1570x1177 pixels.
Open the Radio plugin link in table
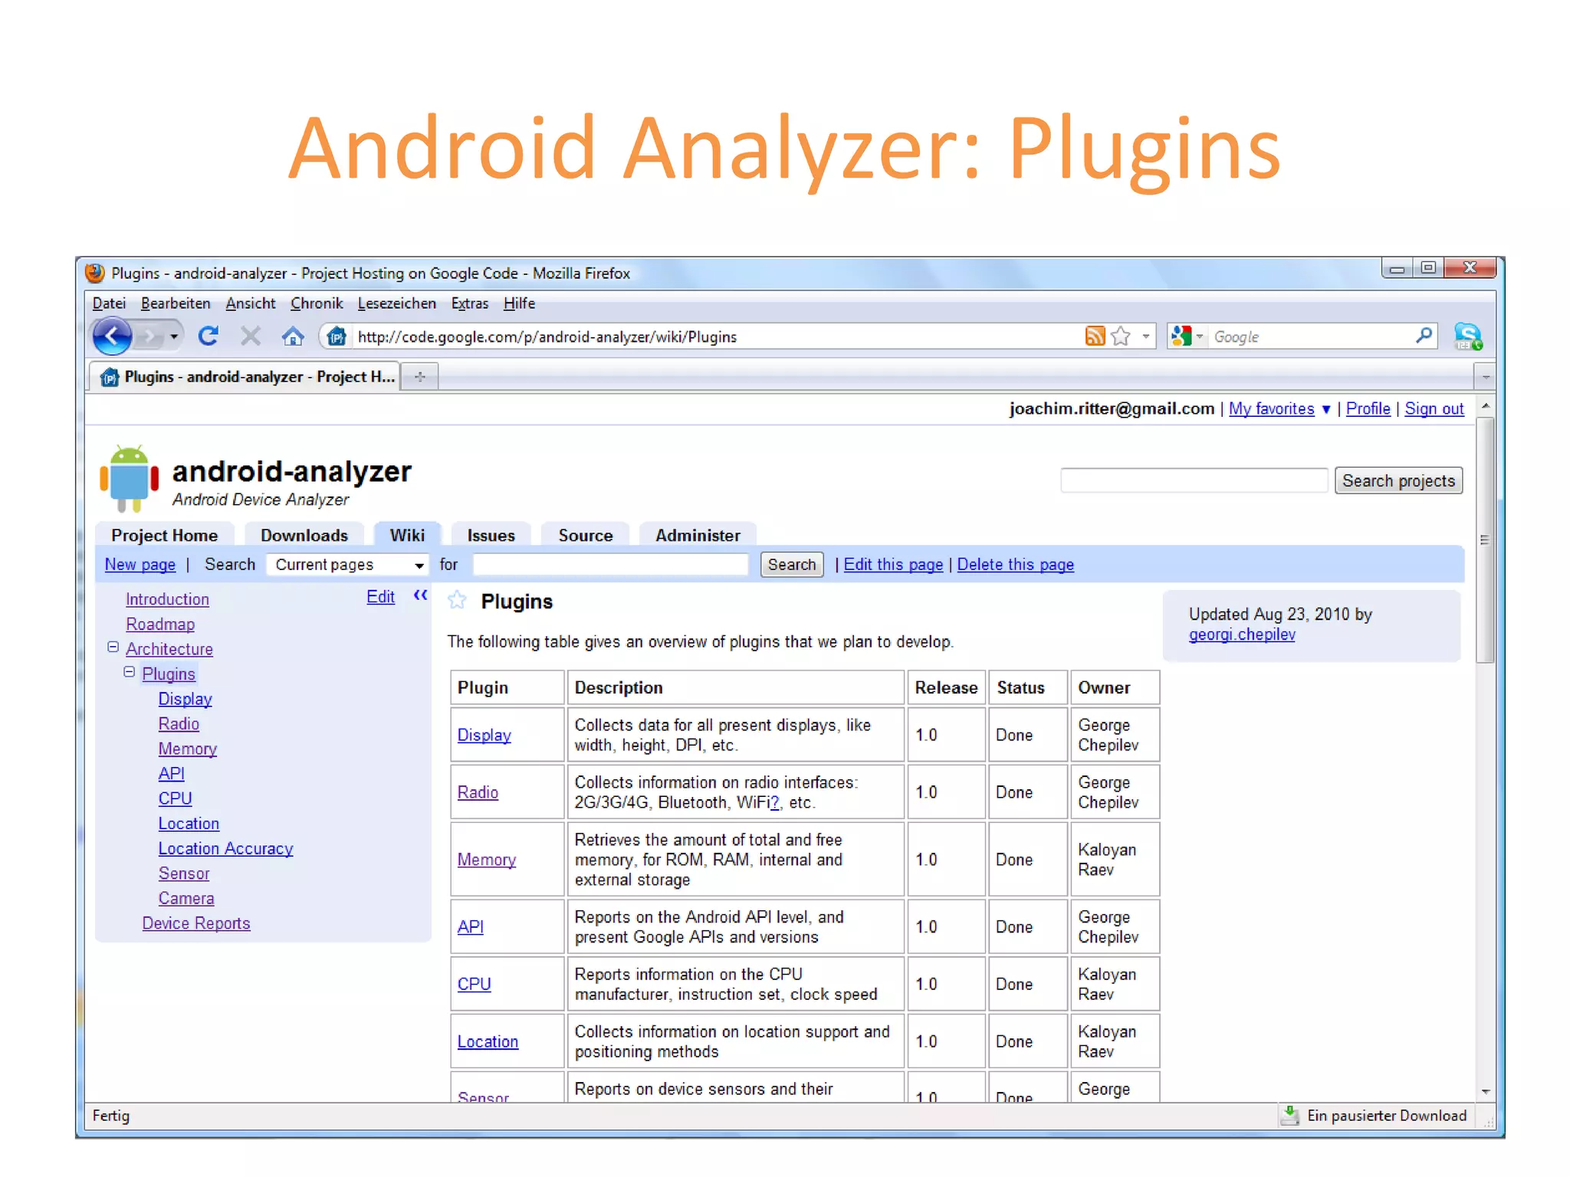[x=478, y=792]
